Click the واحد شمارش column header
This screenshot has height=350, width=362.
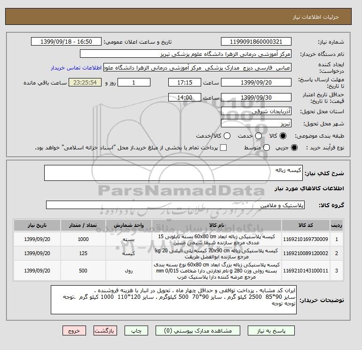(129, 225)
